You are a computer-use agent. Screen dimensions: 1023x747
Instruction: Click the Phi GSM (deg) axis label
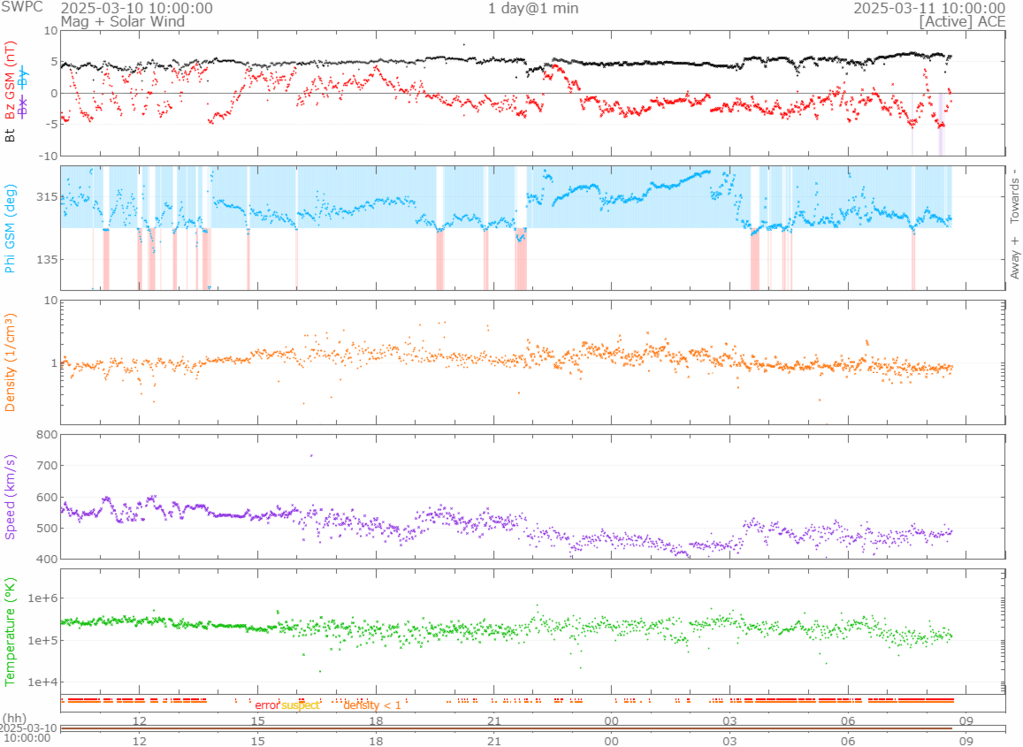[x=11, y=229]
